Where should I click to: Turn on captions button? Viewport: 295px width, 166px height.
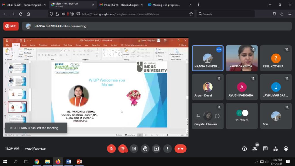[x=134, y=149]
